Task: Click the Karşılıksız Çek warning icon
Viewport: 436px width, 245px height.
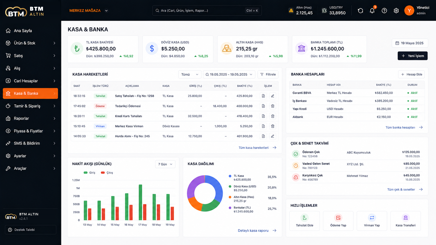Action: [x=296, y=177]
